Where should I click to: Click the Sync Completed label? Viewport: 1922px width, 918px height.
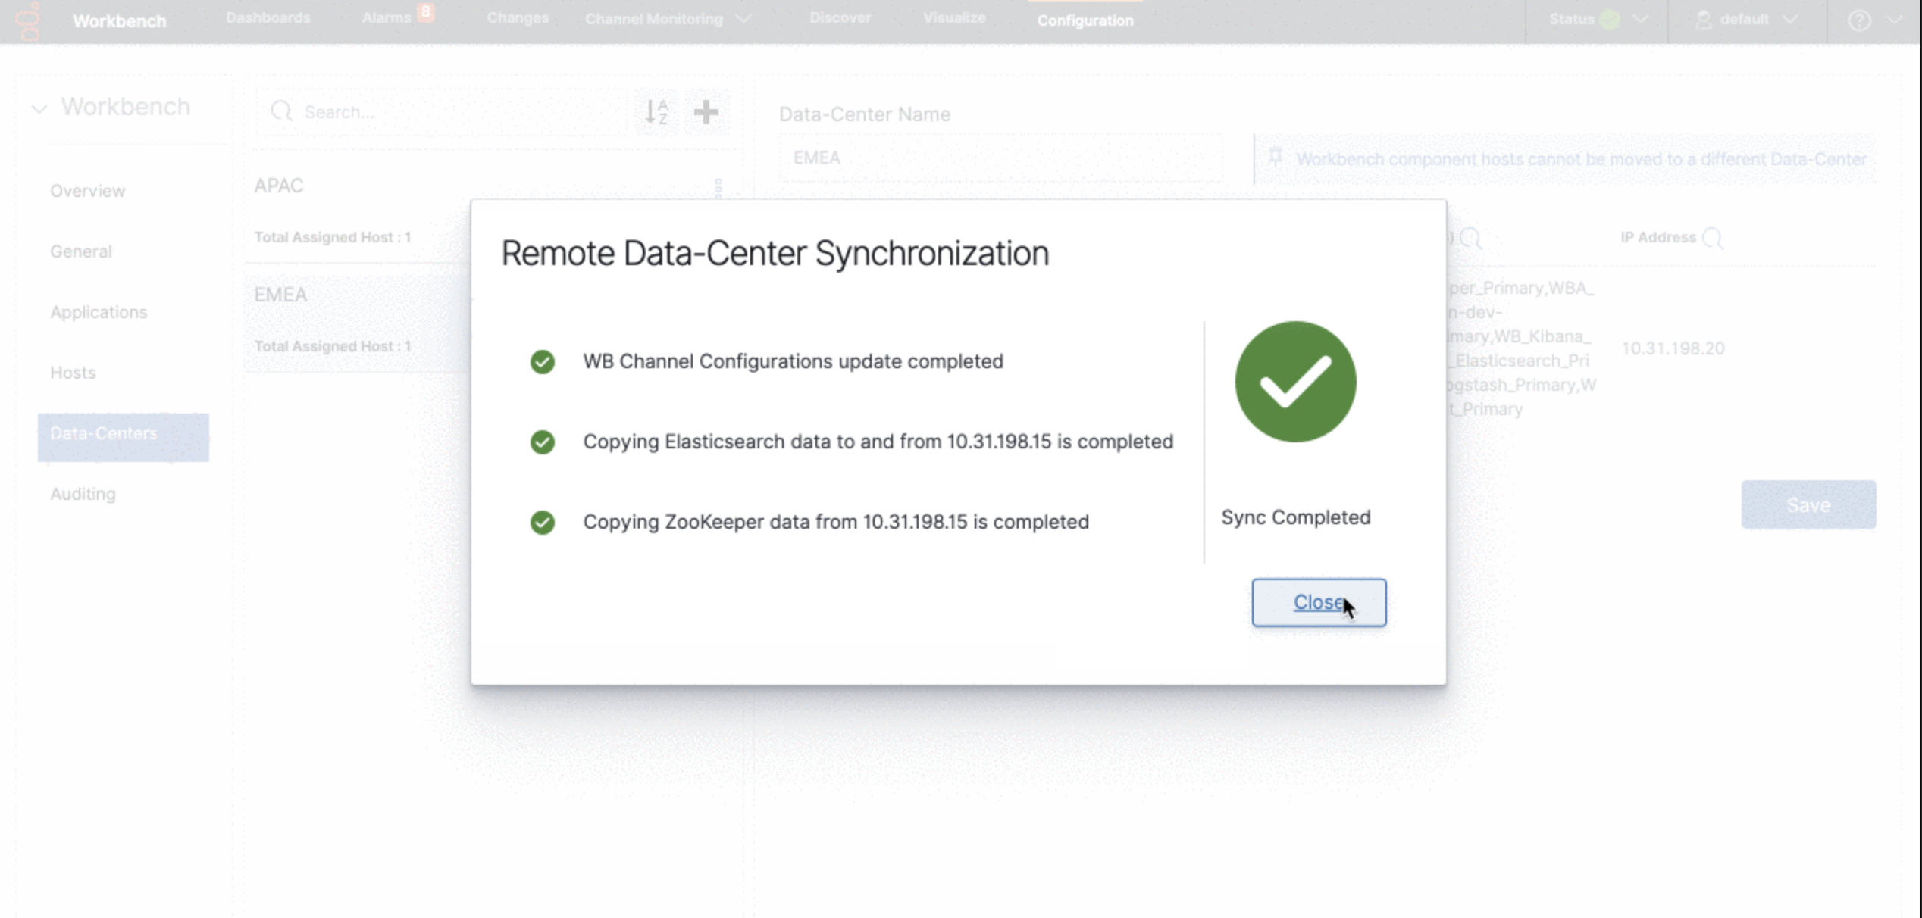tap(1295, 517)
